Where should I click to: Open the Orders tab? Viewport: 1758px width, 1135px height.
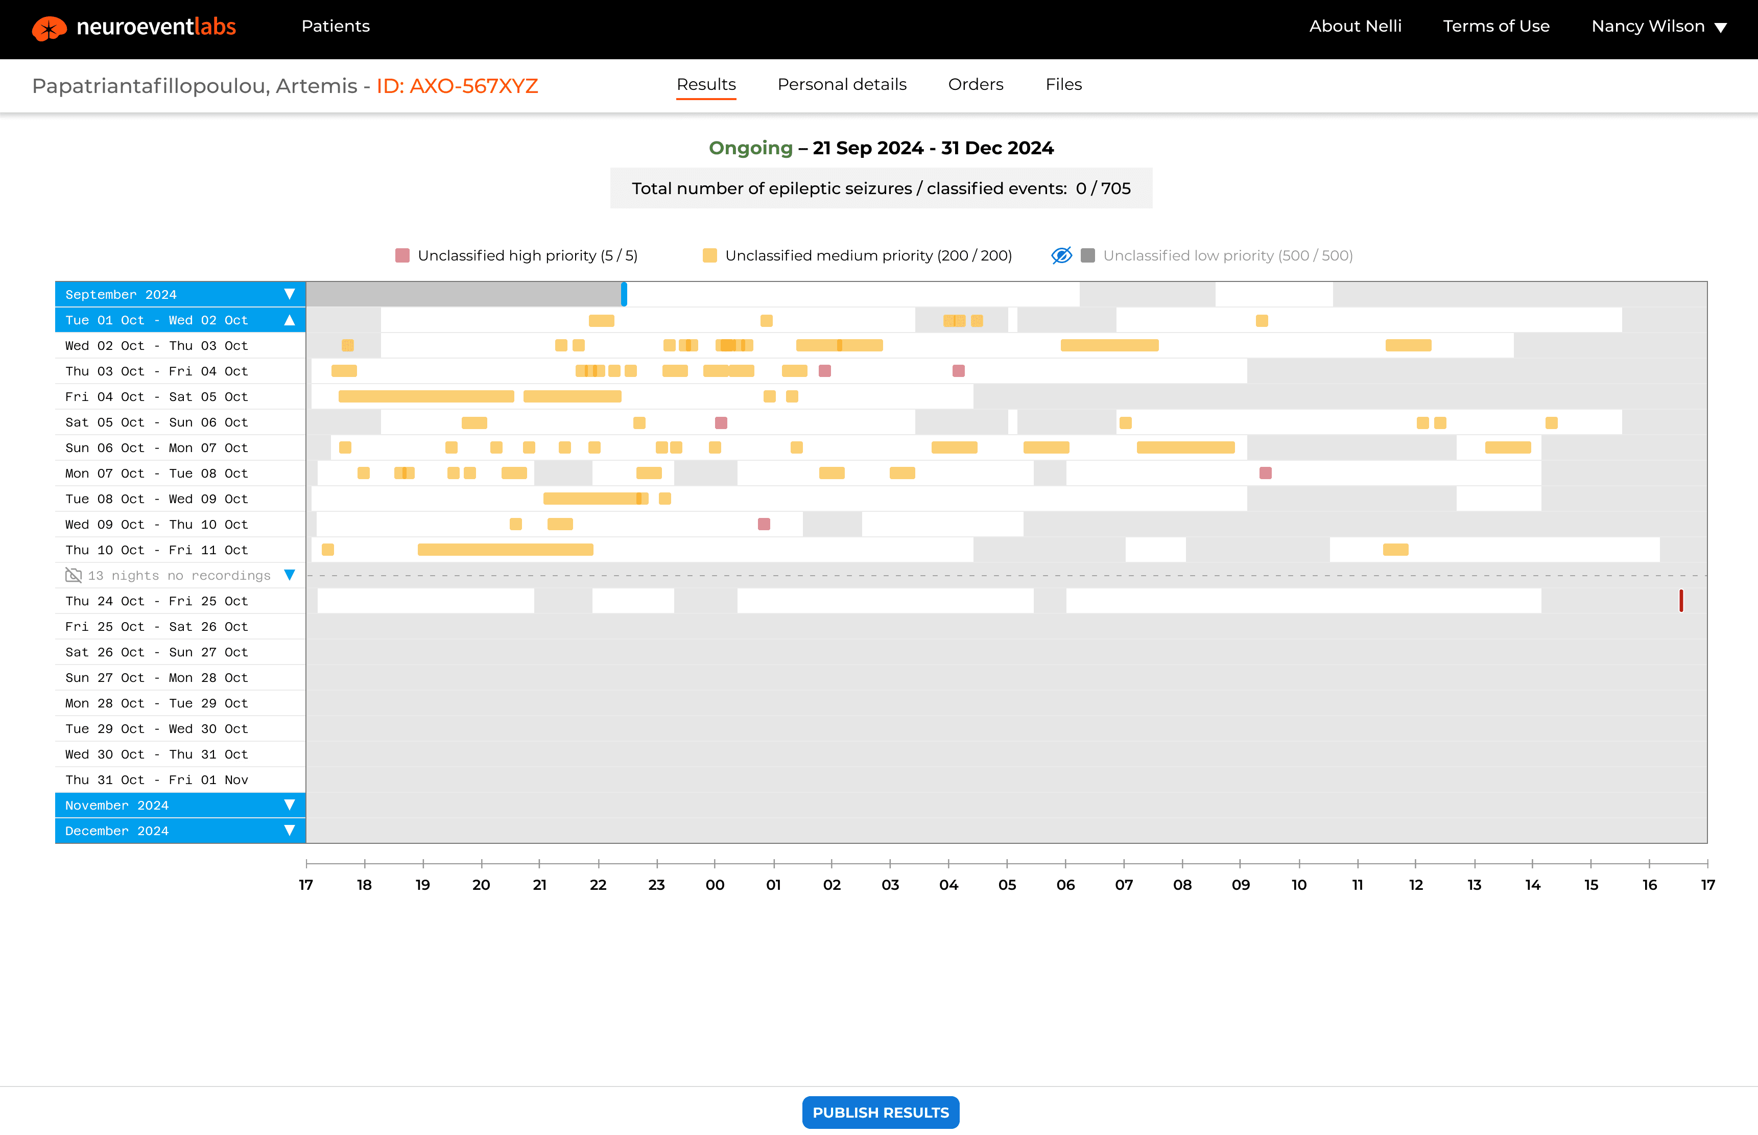(975, 85)
